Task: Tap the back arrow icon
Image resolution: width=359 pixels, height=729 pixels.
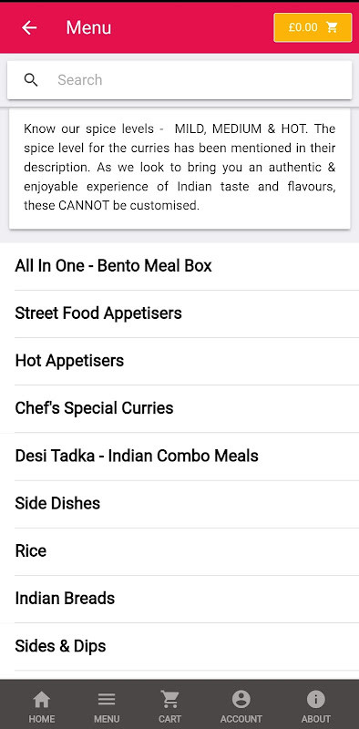Action: pos(29,28)
